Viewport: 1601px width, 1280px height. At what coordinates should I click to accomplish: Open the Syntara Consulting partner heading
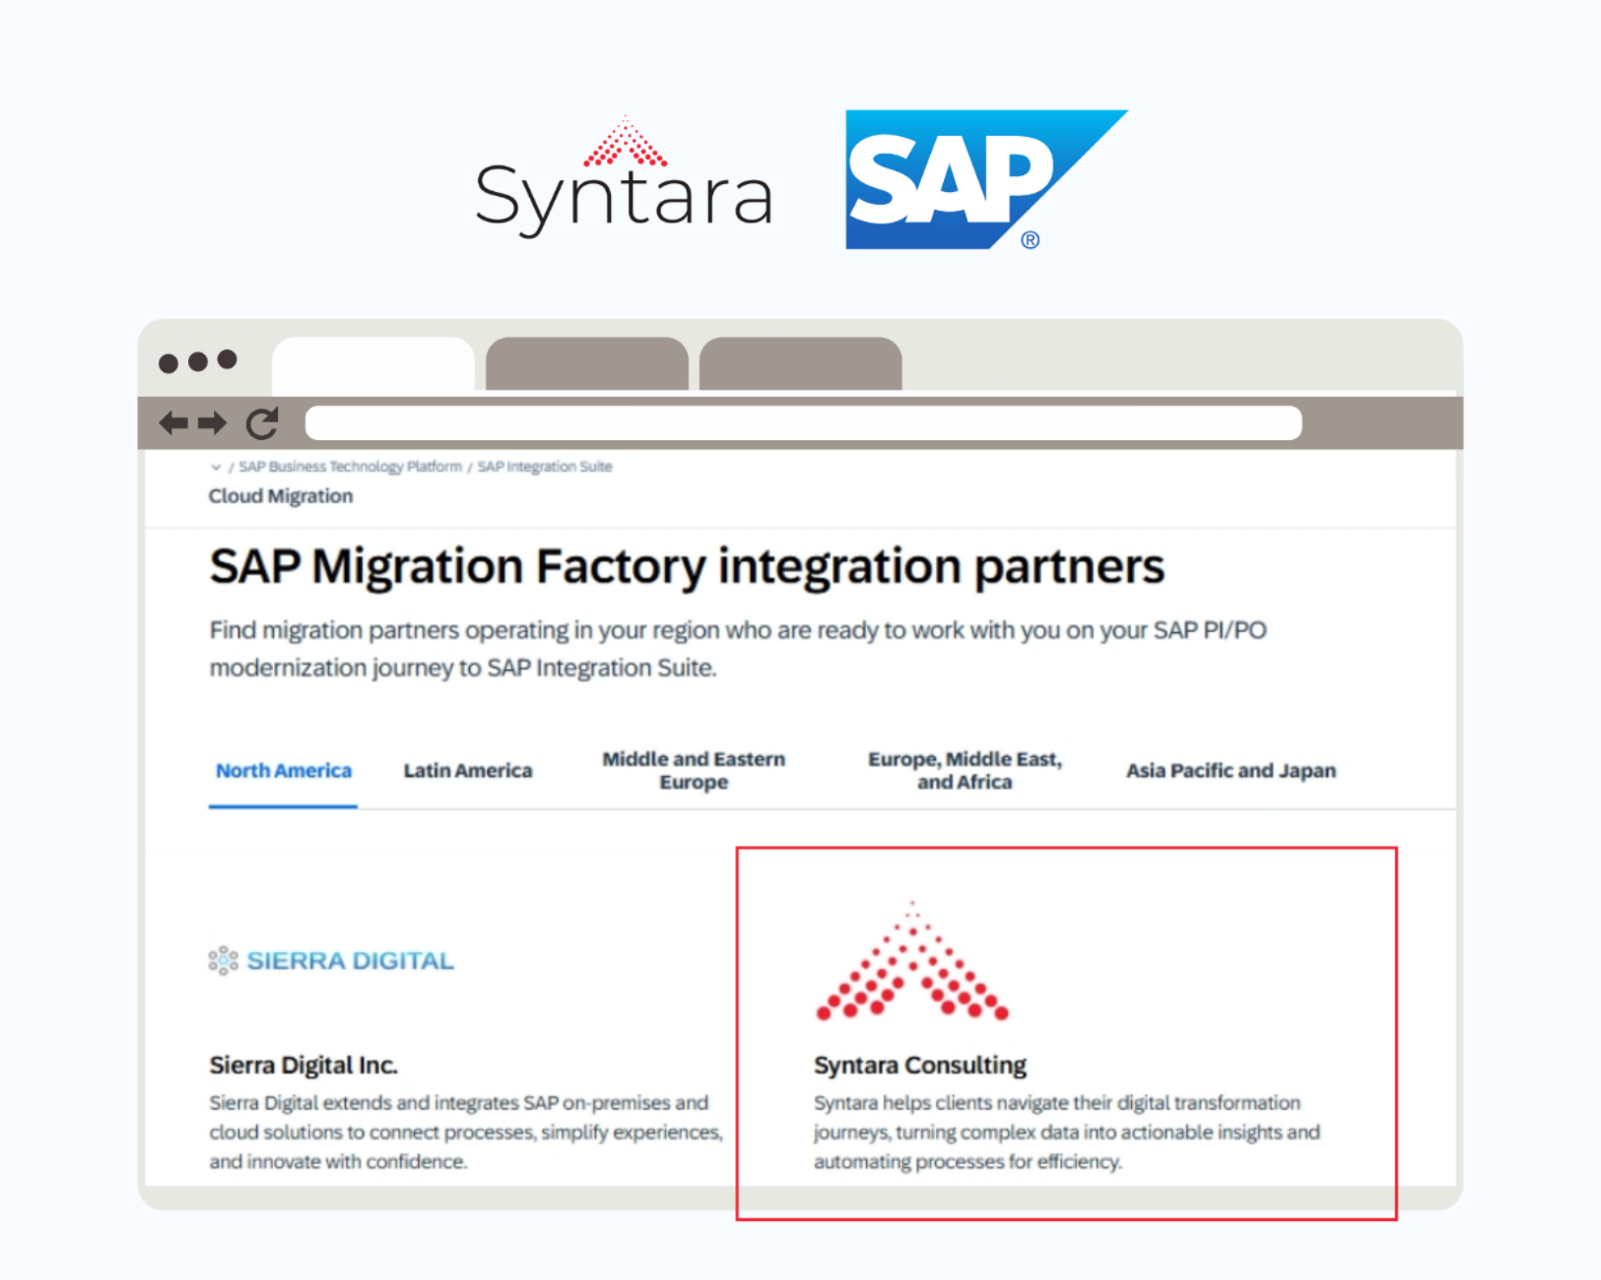pyautogui.click(x=920, y=1065)
